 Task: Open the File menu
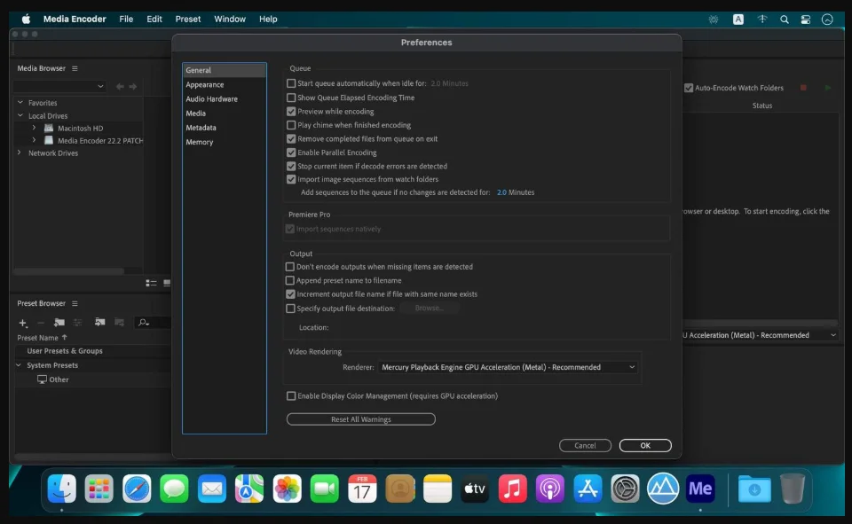[126, 19]
